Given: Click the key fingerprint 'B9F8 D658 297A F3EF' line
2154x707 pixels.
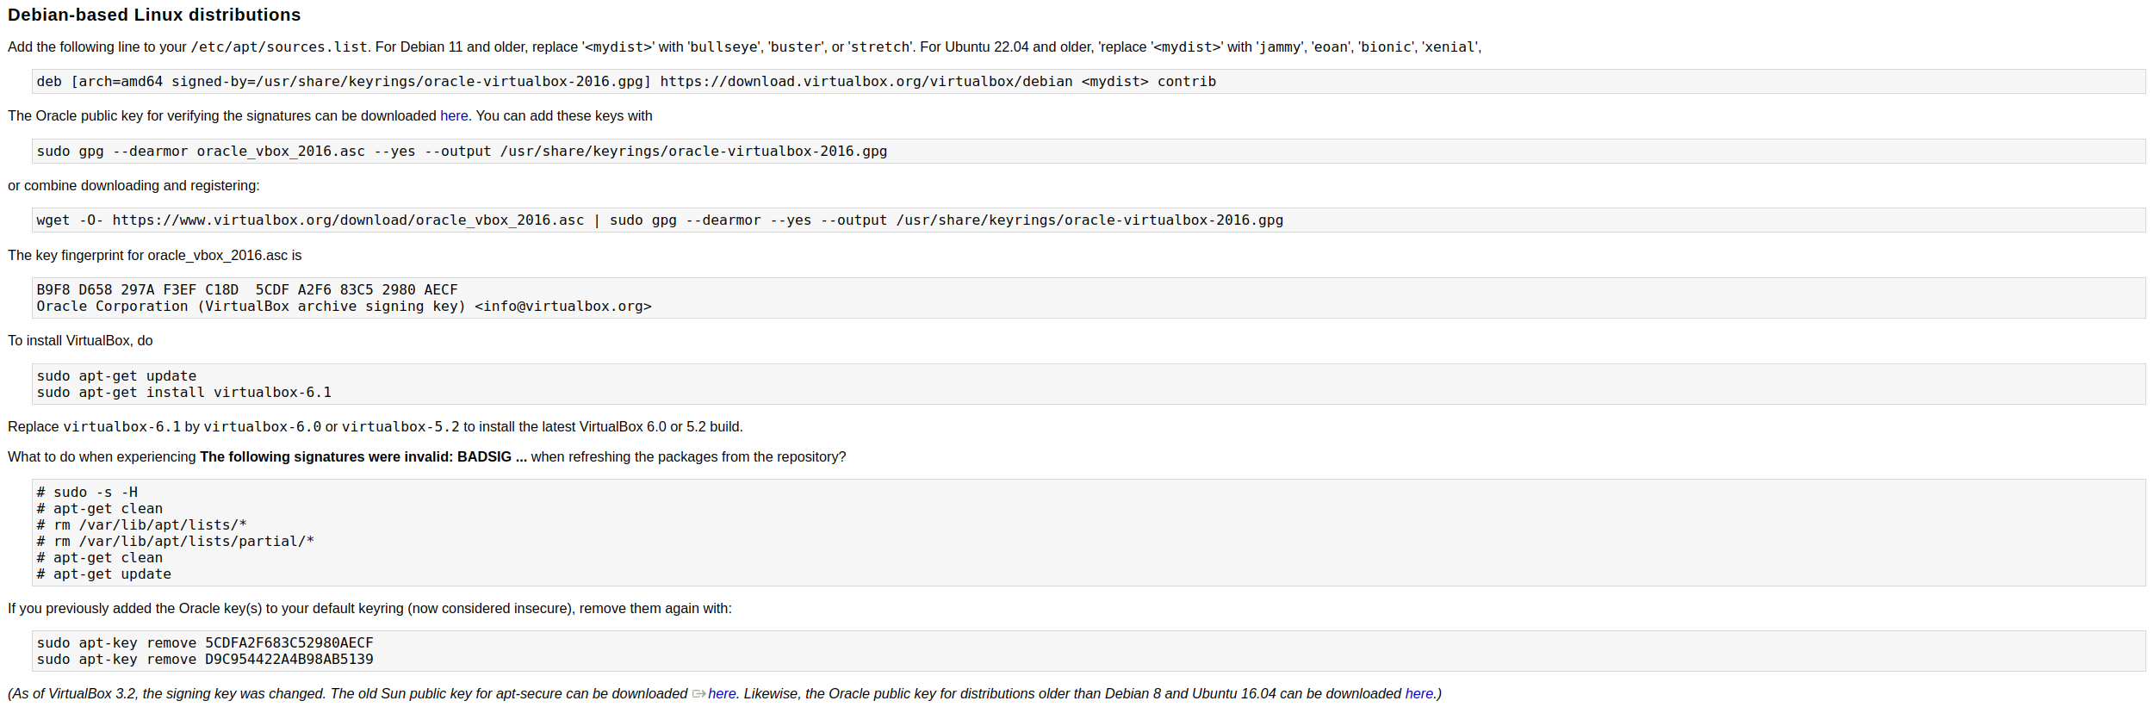Looking at the screenshot, I should pyautogui.click(x=247, y=290).
